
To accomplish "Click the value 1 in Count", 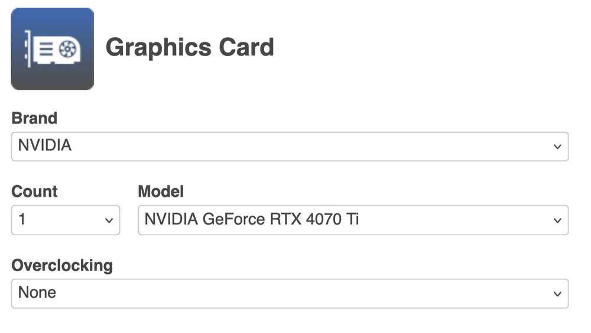I will 22,220.
